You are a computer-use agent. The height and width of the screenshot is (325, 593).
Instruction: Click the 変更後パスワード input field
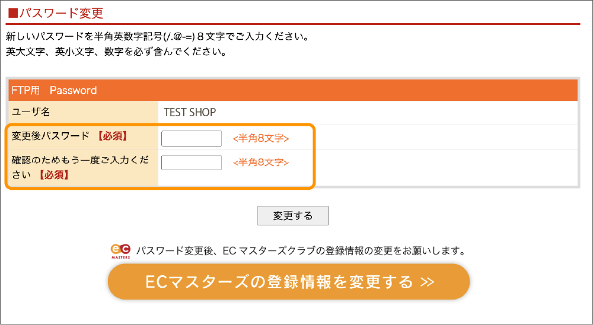pyautogui.click(x=192, y=138)
